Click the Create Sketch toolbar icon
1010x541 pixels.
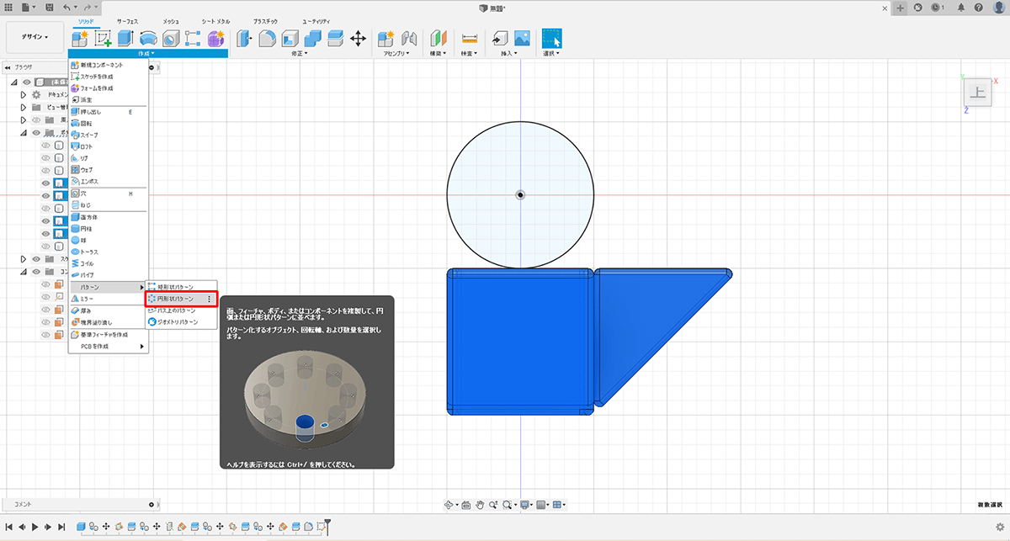[104, 38]
